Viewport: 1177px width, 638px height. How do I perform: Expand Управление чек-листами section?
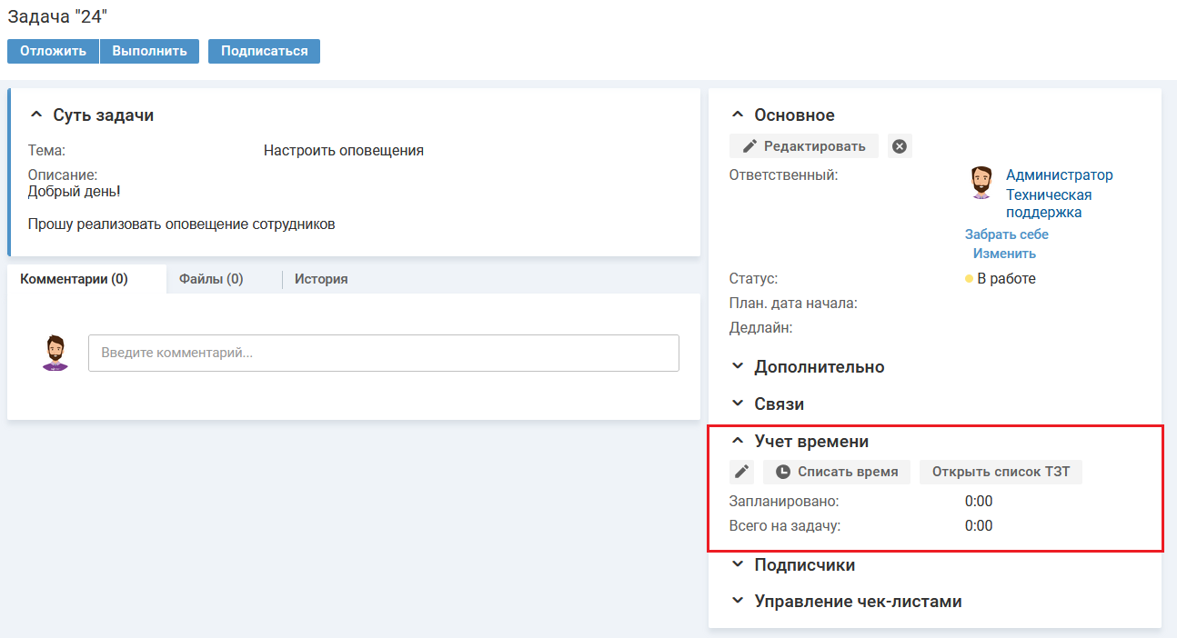click(738, 602)
